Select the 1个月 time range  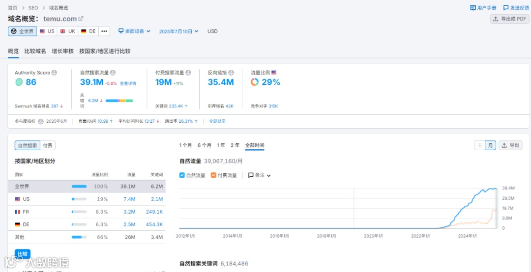pyautogui.click(x=185, y=145)
